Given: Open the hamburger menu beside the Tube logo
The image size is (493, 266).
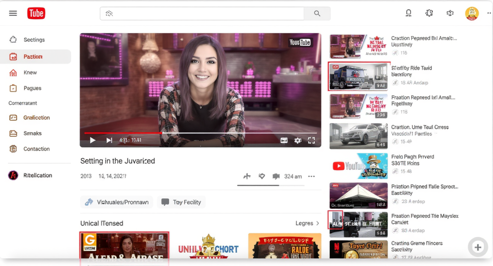Looking at the screenshot, I should (13, 13).
